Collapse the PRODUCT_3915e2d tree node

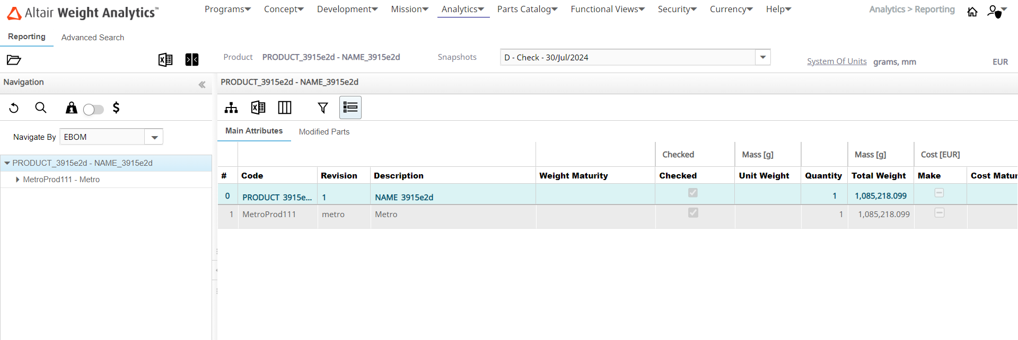pos(7,163)
